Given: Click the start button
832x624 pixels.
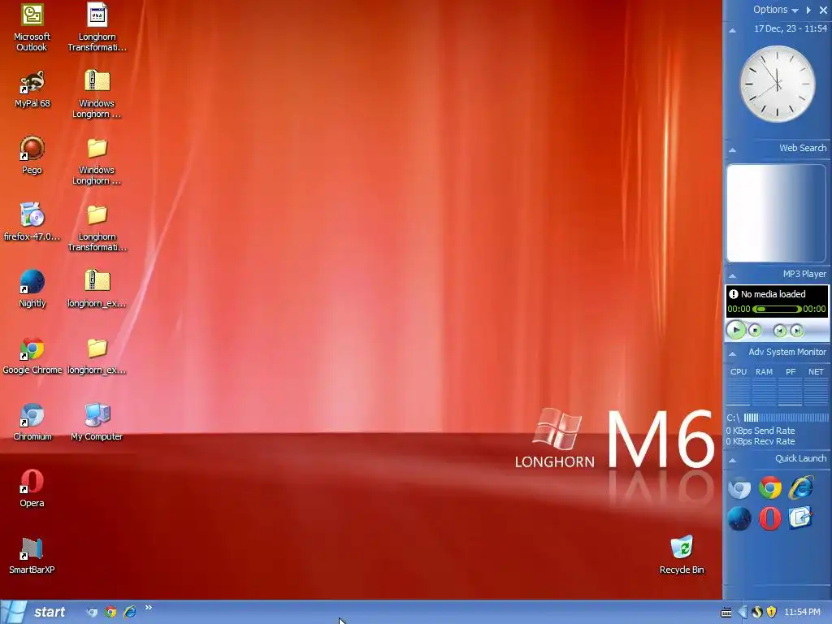Looking at the screenshot, I should tap(33, 612).
